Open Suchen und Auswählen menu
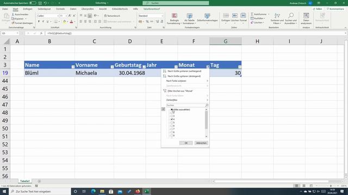 291,18
